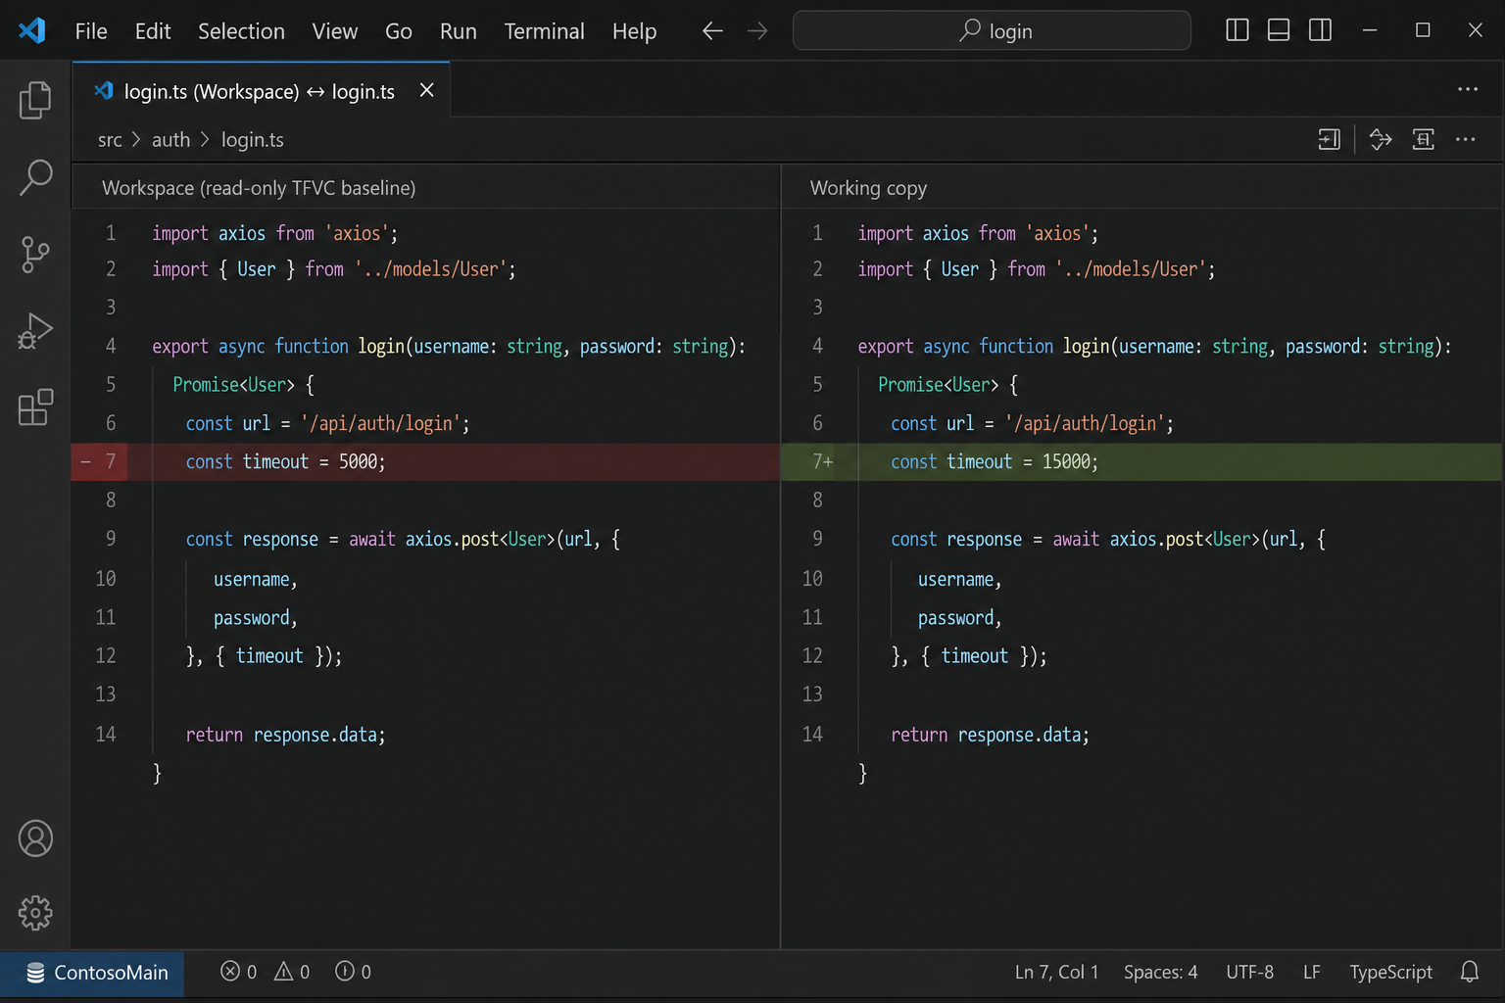Click the login command center search box
1505x1003 pixels.
992,30
